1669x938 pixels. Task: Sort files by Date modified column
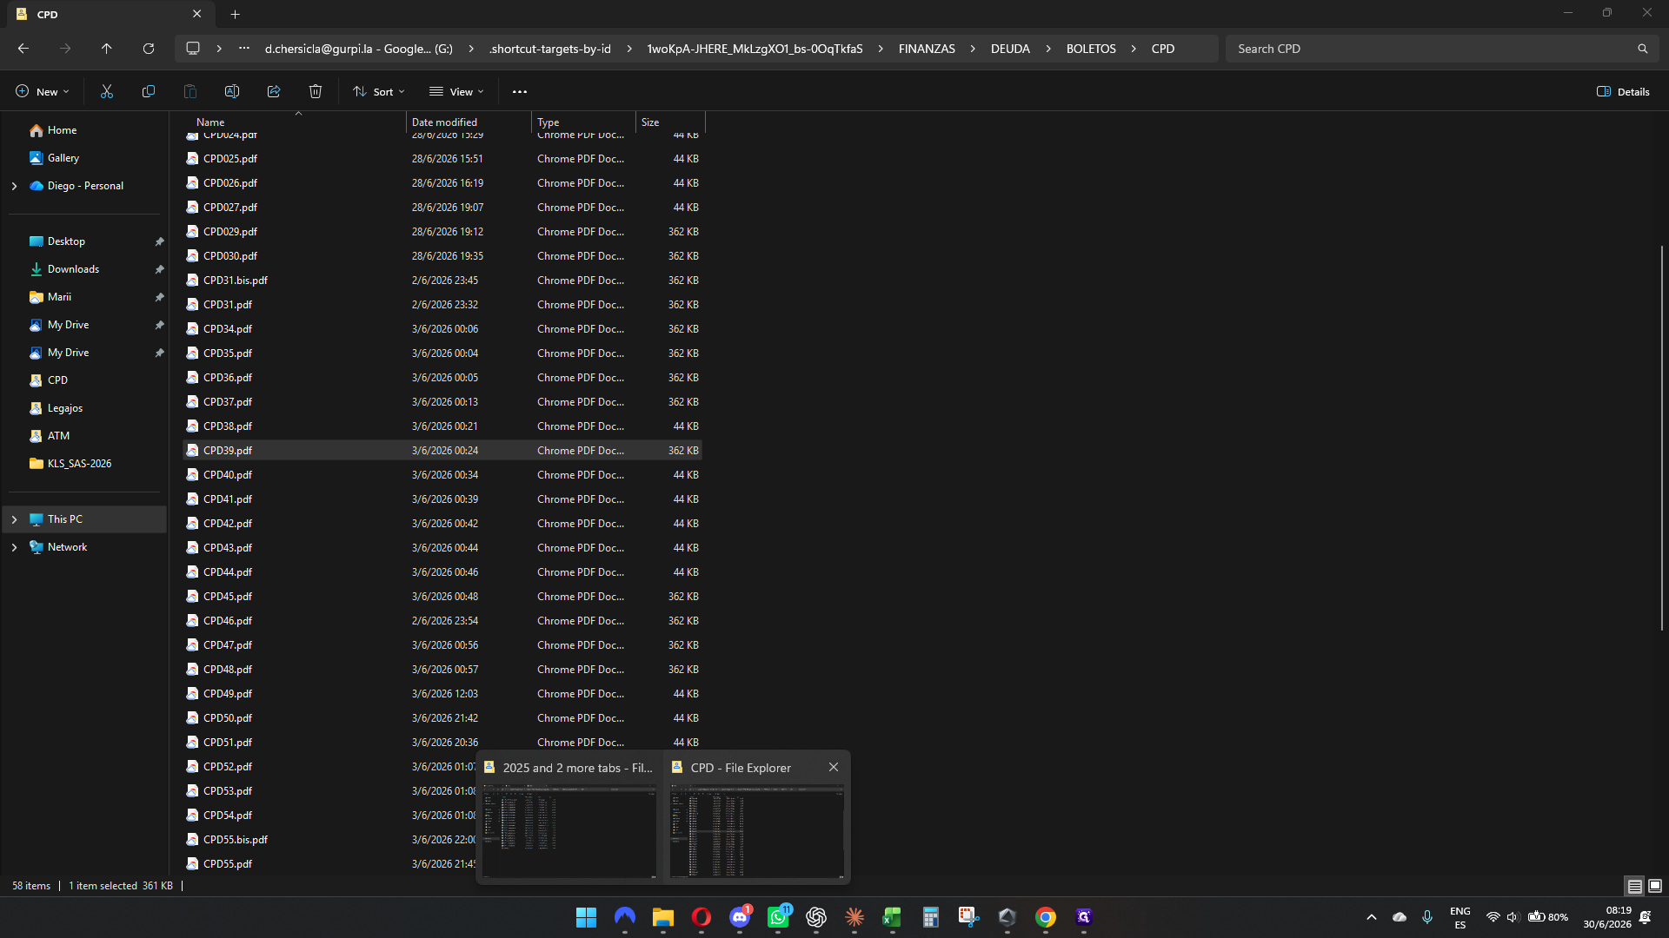pos(444,122)
